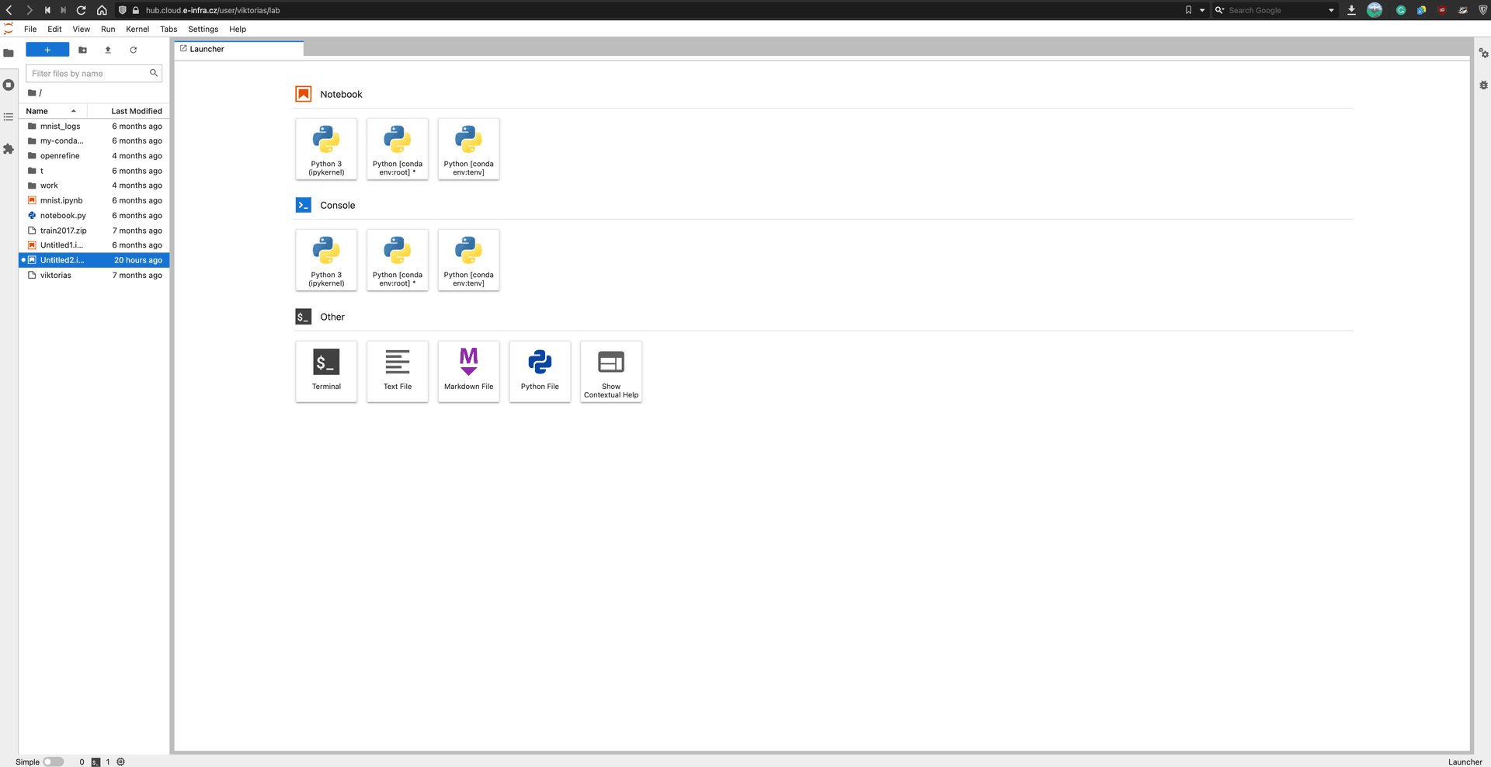
Task: Click the blue new launcher button
Action: point(47,49)
